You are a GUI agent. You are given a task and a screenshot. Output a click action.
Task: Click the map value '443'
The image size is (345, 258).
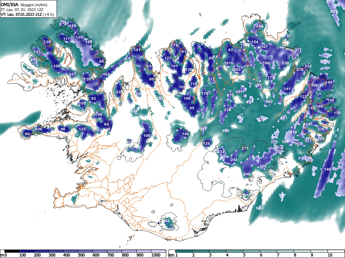click(269, 101)
